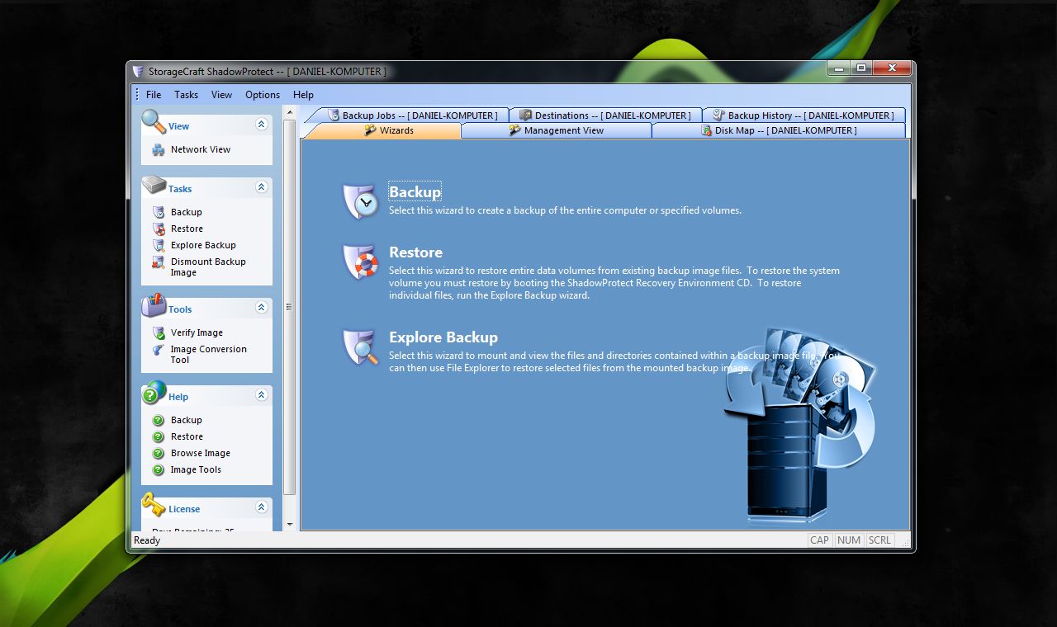Launch the Explore Backup wizard heading link
The width and height of the screenshot is (1057, 627).
click(443, 337)
